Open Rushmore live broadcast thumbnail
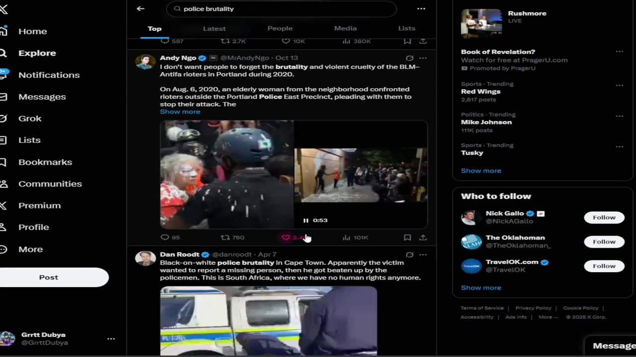This screenshot has height=357, width=636. [481, 23]
